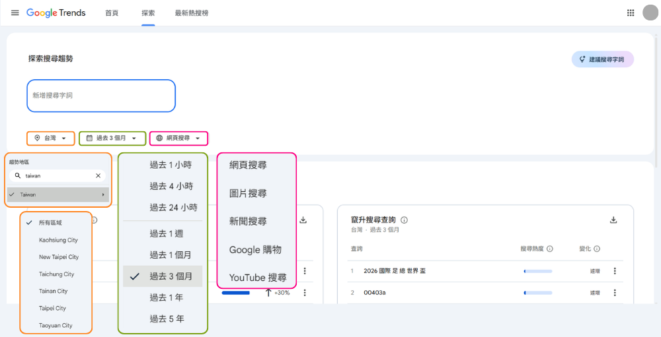Click the magnifier icon in region search
This screenshot has width=661, height=337.
coord(18,175)
